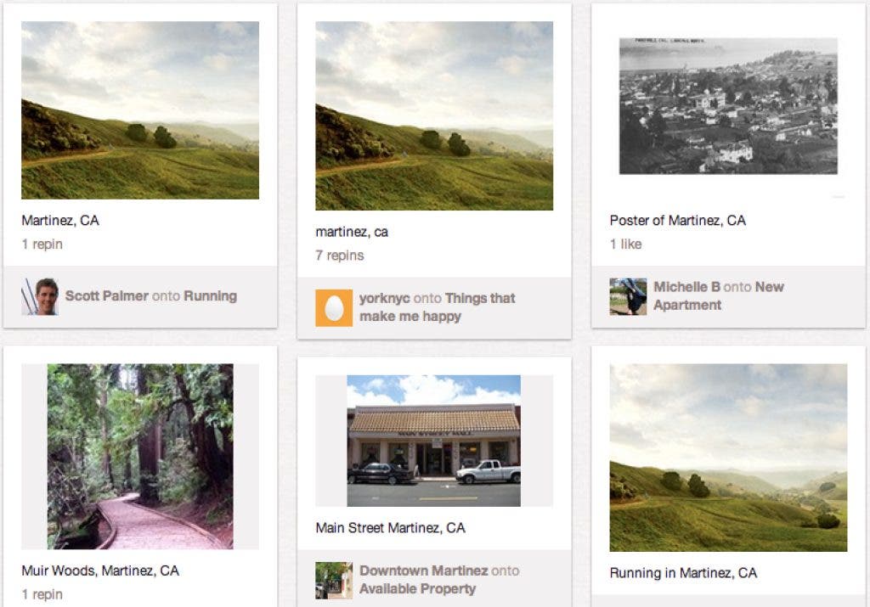Image resolution: width=870 pixels, height=607 pixels.
Task: Open the Martinez, CA hills pin image
Action: point(140,110)
